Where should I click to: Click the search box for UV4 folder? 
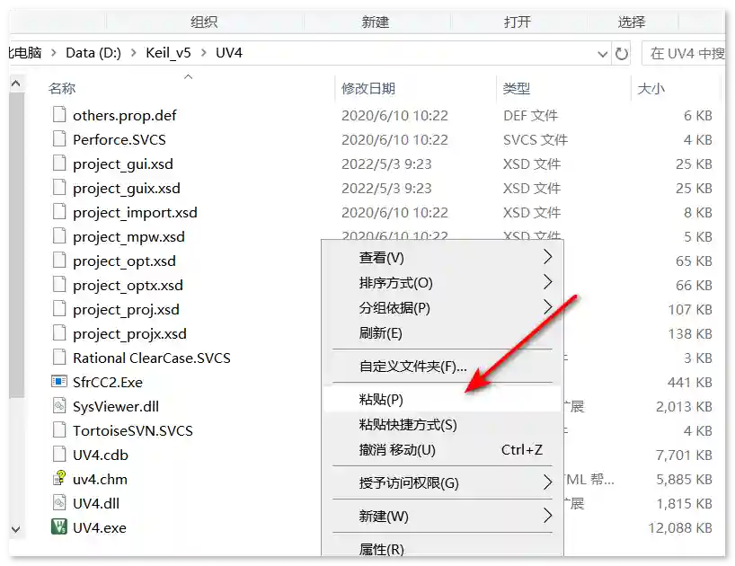point(686,53)
